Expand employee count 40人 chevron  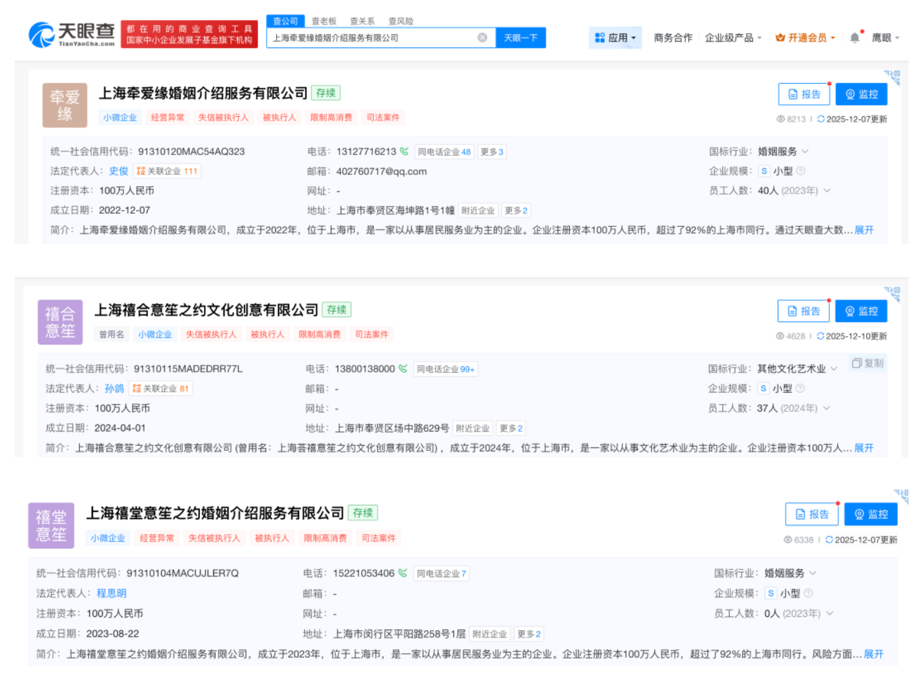point(827,191)
